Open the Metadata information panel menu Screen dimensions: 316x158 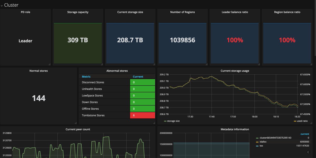[x=235, y=129]
